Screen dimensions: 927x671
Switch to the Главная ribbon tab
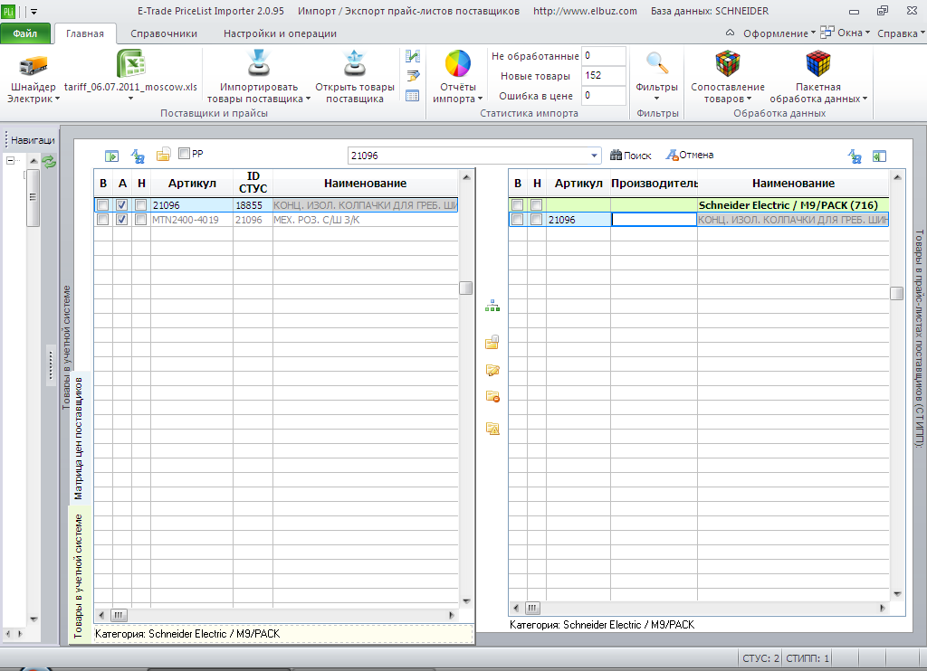[85, 33]
